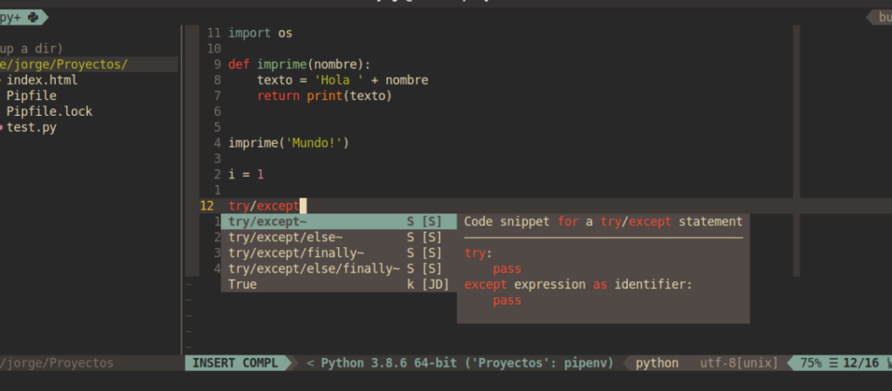Screen dimensions: 892x391
Task: Click the 'python' filetype status segment
Action: [x=657, y=363]
